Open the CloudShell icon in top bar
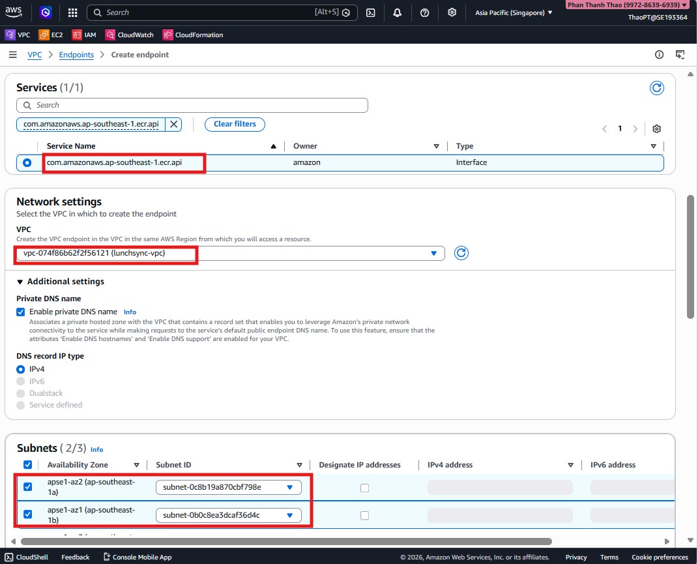Screen dimensions: 700x564 pos(370,12)
